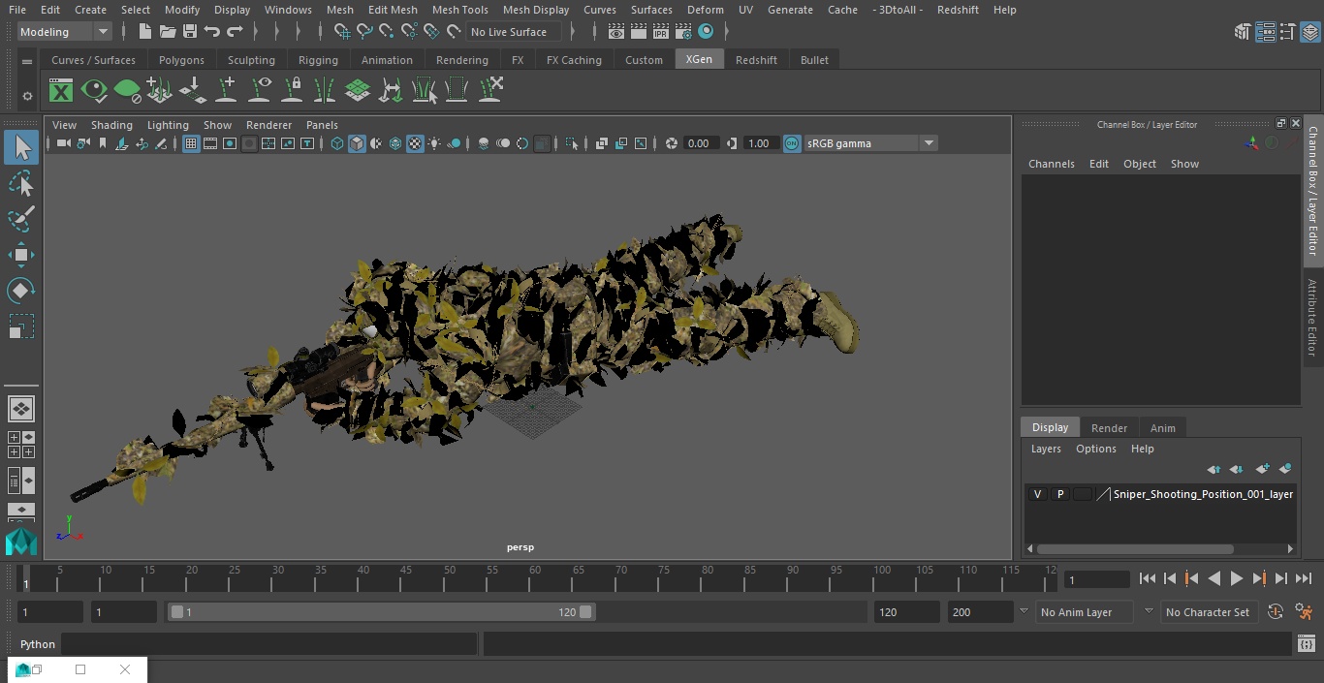Choose the Paint selection brush tool

pos(21,219)
